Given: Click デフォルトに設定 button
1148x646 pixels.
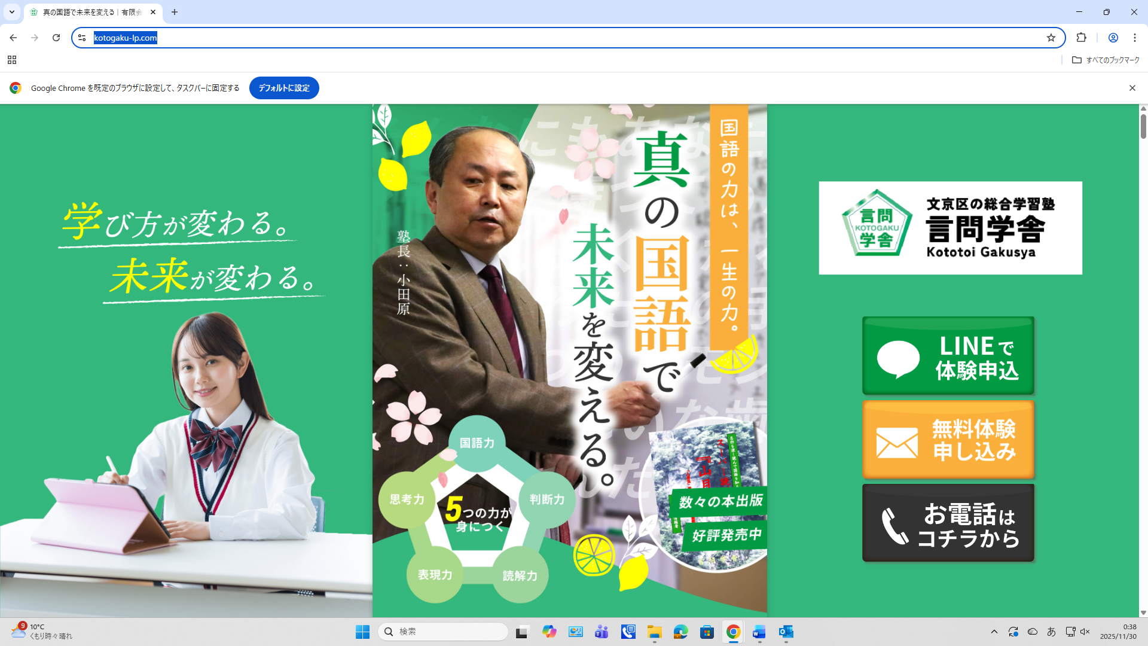Looking at the screenshot, I should click(x=284, y=88).
